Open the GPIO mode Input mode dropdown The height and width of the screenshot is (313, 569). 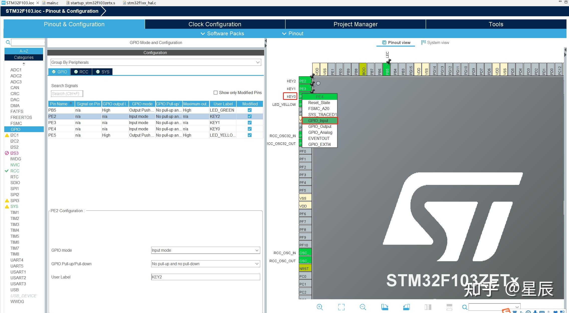point(205,250)
